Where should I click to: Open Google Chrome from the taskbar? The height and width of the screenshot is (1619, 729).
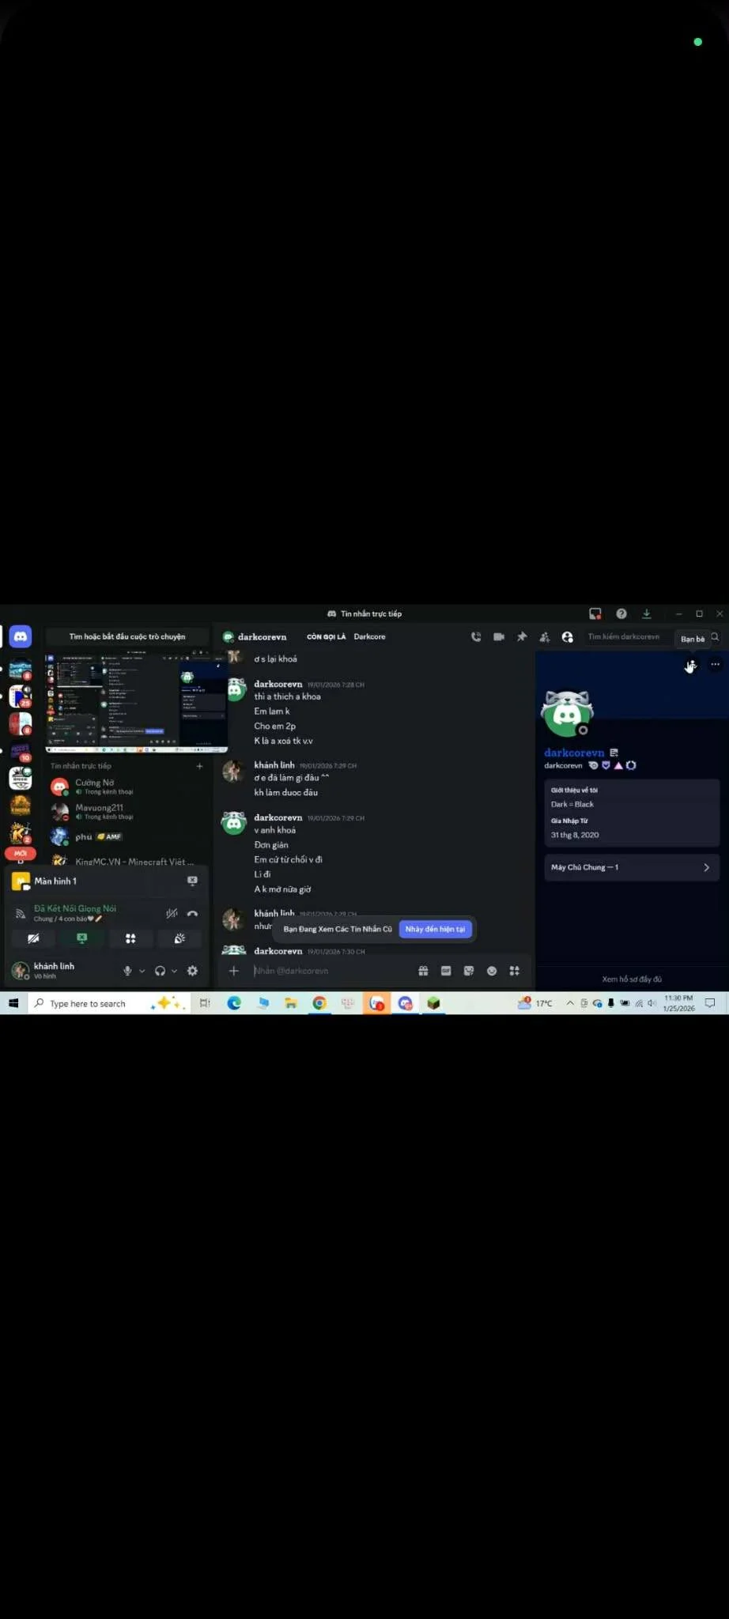pyautogui.click(x=319, y=1003)
